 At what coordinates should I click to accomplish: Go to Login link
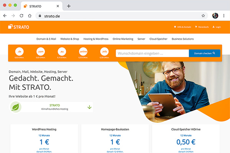[217, 27]
